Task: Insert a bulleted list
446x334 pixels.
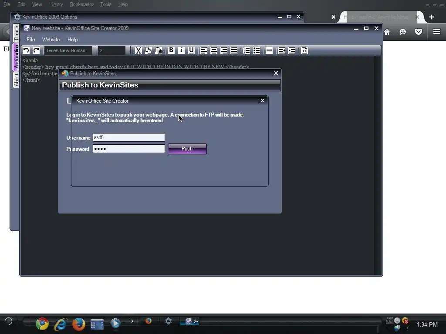Action: tap(257, 50)
